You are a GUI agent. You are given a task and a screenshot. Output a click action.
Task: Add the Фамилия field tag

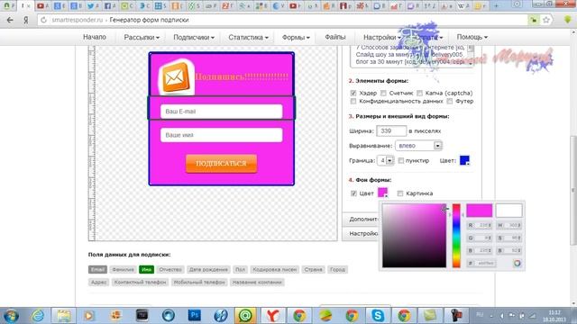pos(123,270)
